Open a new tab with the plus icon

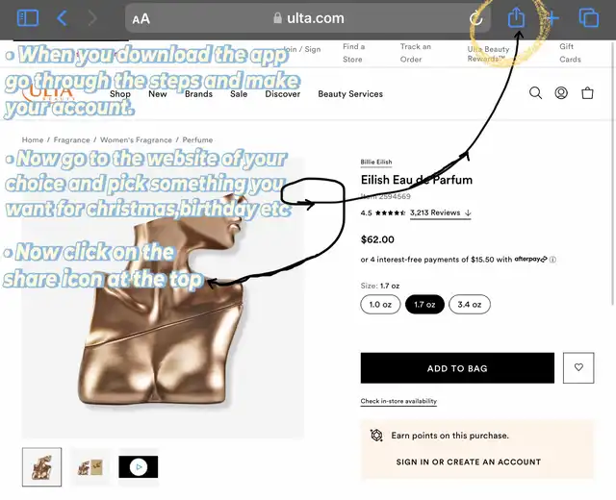tap(552, 18)
